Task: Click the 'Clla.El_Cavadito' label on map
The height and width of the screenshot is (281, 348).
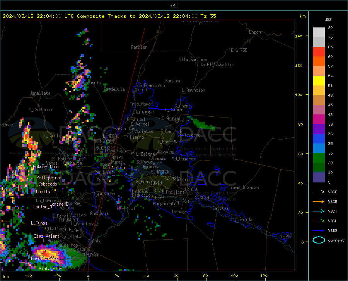Action: click(x=214, y=65)
